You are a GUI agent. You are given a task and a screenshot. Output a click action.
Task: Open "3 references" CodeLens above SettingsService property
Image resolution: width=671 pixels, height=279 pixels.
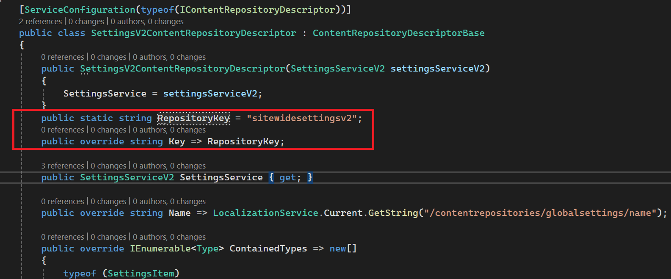[x=63, y=166]
